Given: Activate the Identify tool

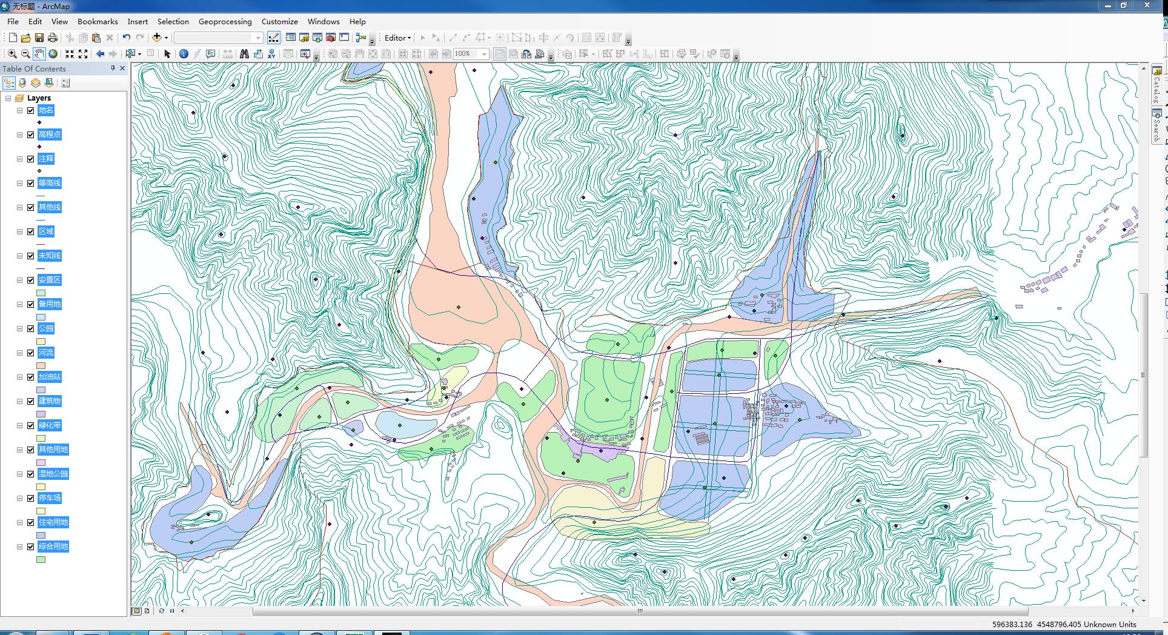Looking at the screenshot, I should [x=184, y=54].
